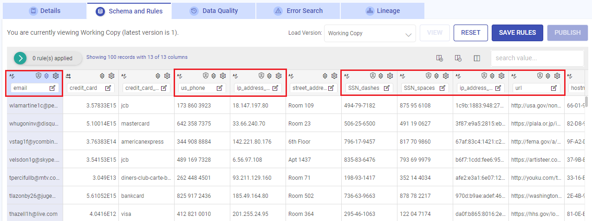Open the column layout chooser icon
Image resolution: width=592 pixels, height=221 pixels.
[477, 58]
